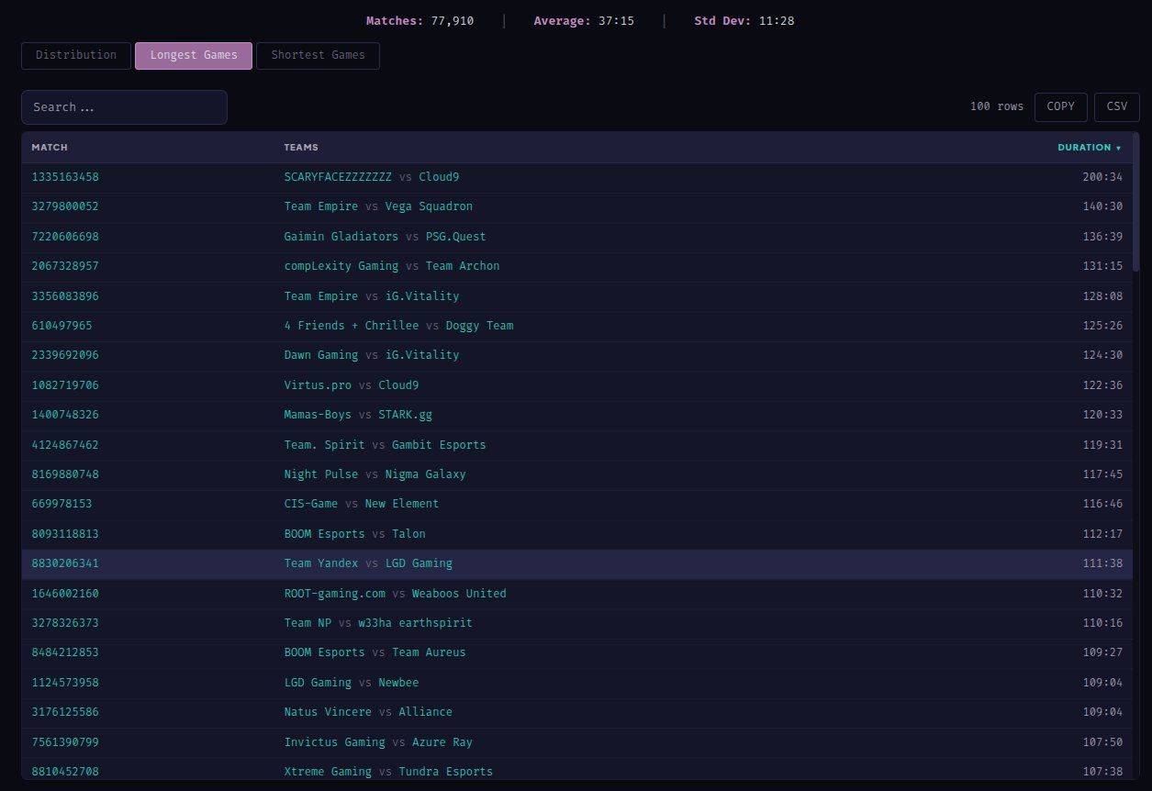Open match 1124573958

tap(65, 683)
